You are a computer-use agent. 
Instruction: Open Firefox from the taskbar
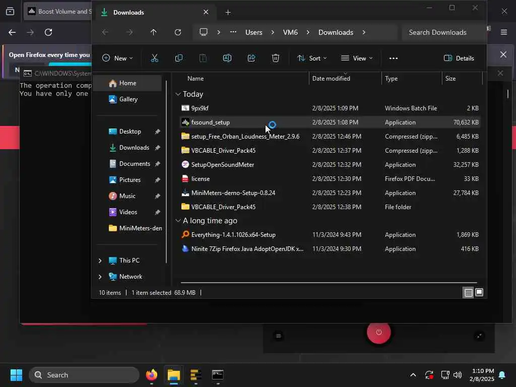[x=152, y=375]
